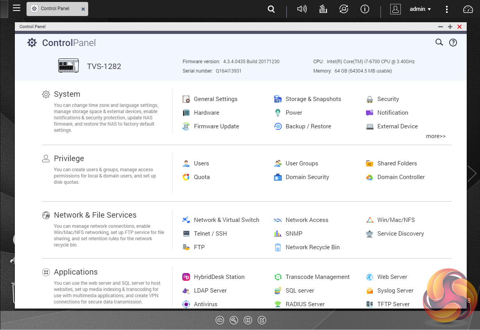Open Network & Virtual Switch

pos(226,220)
